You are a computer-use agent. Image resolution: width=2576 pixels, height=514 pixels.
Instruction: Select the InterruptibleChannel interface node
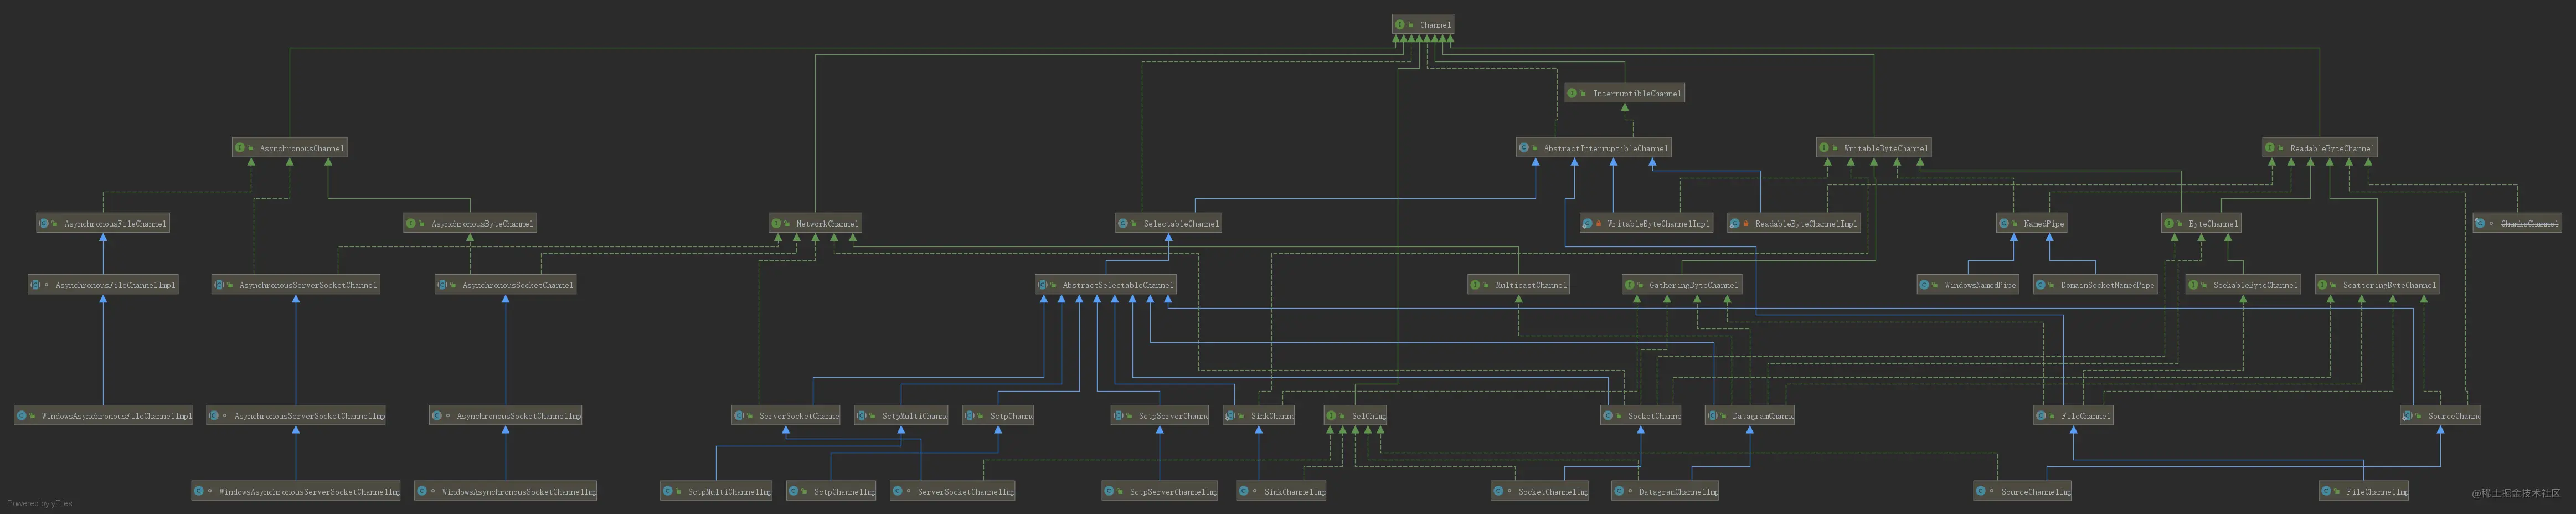click(1625, 93)
